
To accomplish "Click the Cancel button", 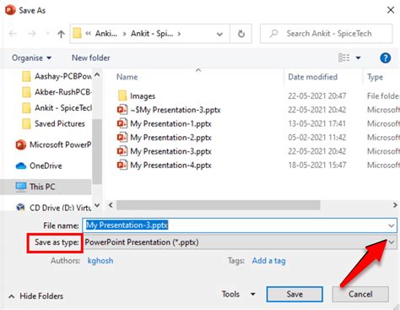I will pyautogui.click(x=360, y=294).
